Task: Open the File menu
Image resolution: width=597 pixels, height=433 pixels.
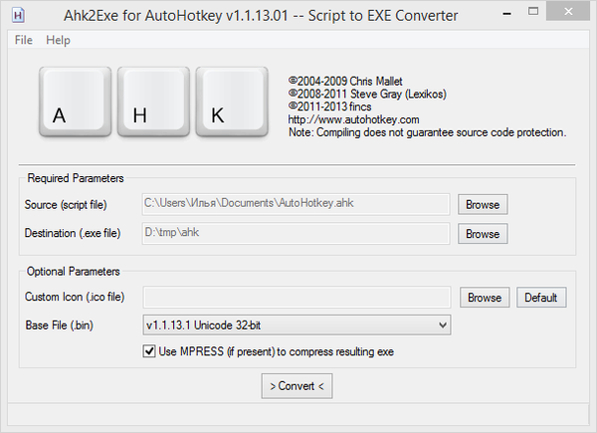Action: 24,40
